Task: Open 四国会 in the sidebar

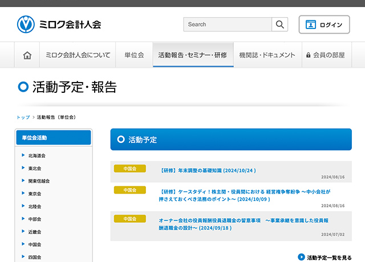Action: click(35, 257)
